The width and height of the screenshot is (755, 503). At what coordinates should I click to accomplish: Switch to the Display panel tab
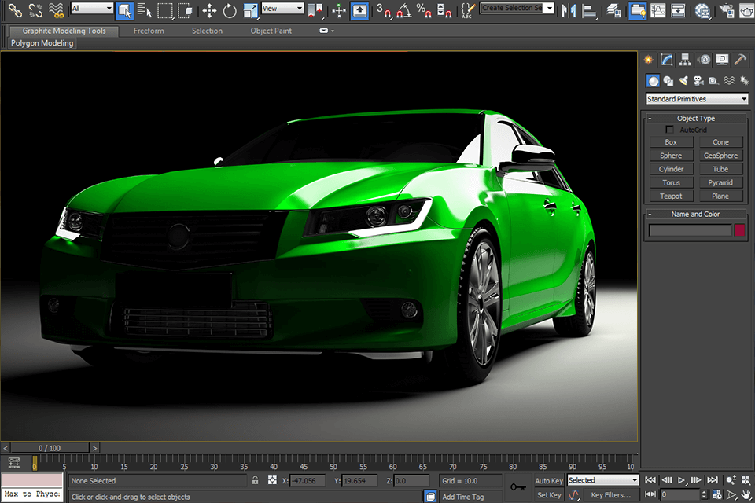[722, 60]
